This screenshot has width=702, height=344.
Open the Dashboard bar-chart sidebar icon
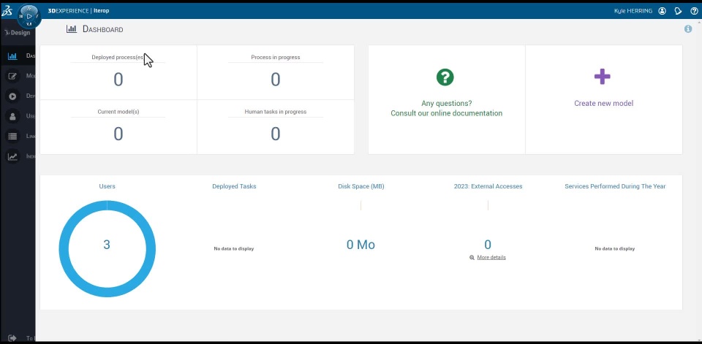(12, 56)
